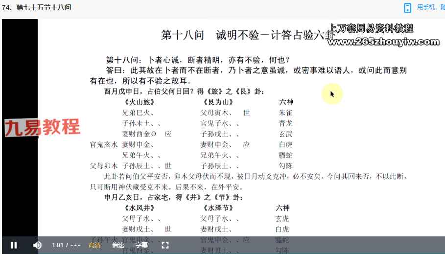The width and height of the screenshot is (445, 254).
Task: Open the 高清 video quality selector
Action: click(x=94, y=245)
